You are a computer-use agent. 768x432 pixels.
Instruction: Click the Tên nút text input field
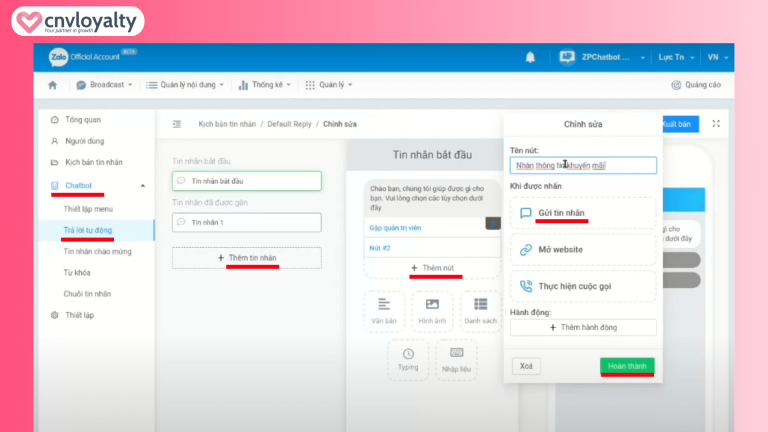coord(582,165)
